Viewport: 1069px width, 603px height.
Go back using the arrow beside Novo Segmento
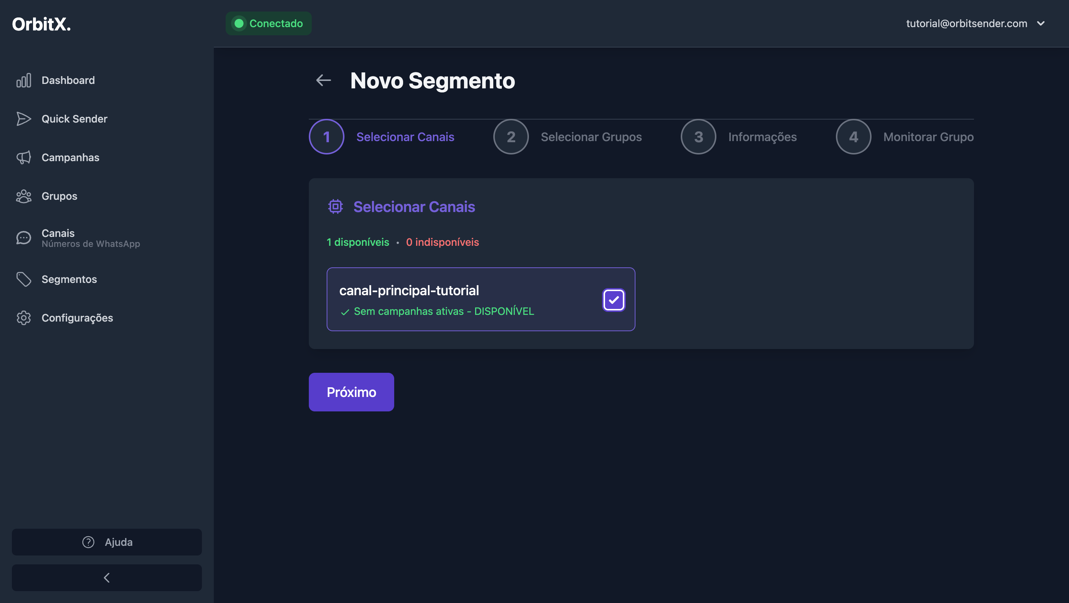324,81
